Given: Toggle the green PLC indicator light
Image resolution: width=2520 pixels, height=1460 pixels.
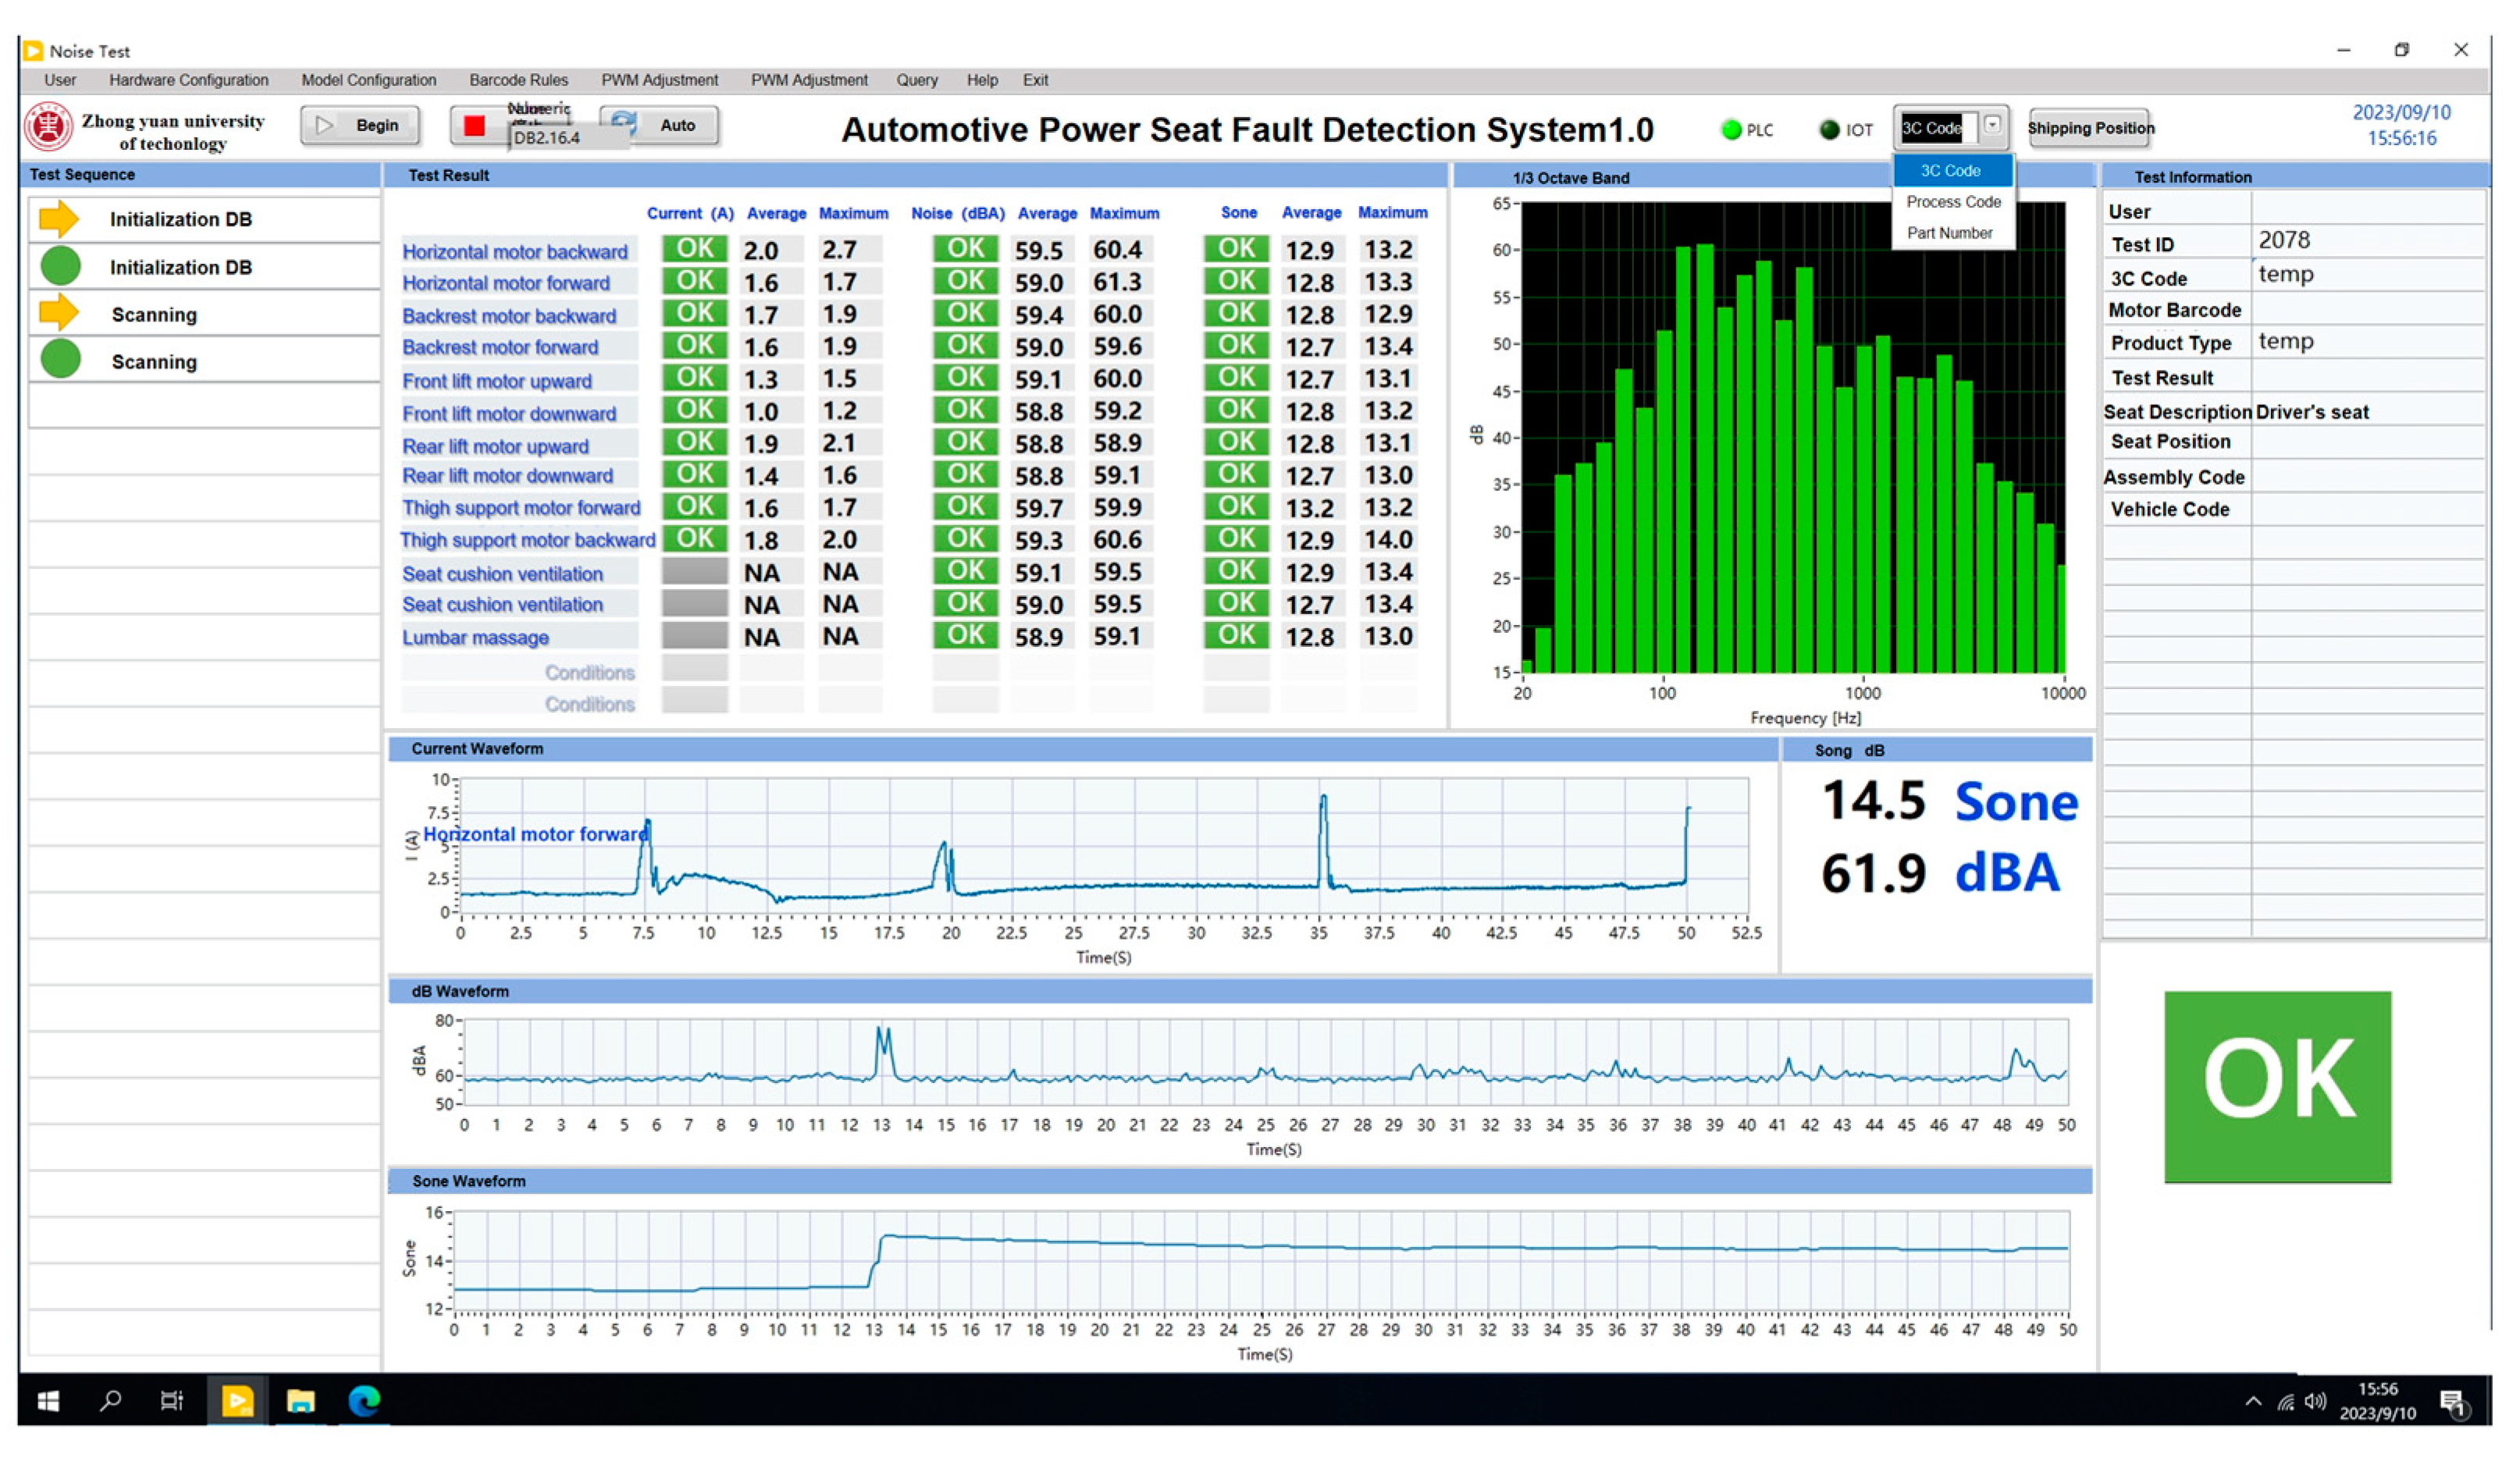Looking at the screenshot, I should coord(1731,130).
